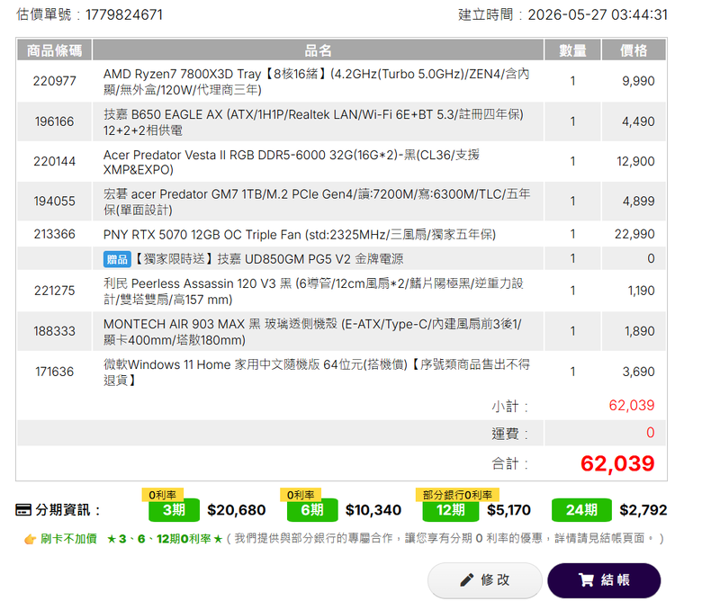Click the 刷卡不加價 green text
702x610 pixels.
tap(68, 539)
